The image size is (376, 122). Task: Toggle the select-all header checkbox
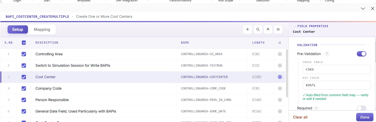pyautogui.click(x=24, y=43)
